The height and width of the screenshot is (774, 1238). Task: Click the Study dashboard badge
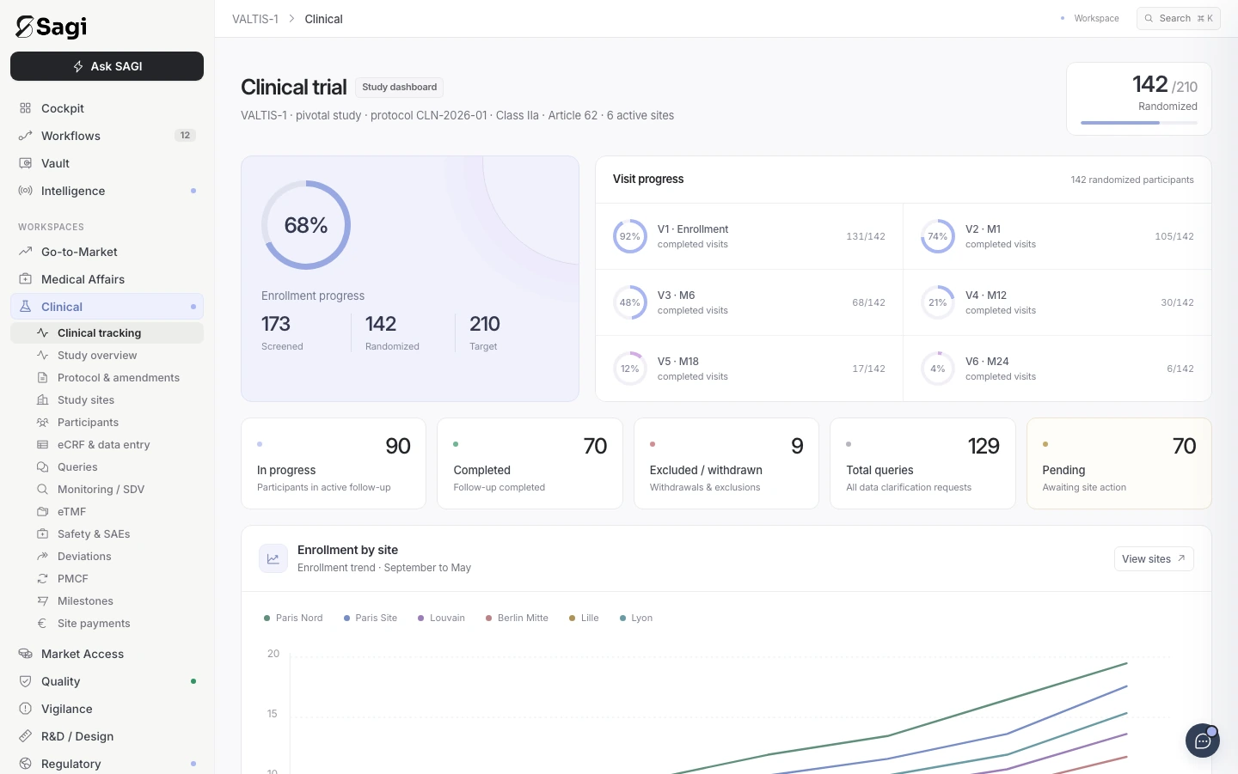click(x=399, y=87)
